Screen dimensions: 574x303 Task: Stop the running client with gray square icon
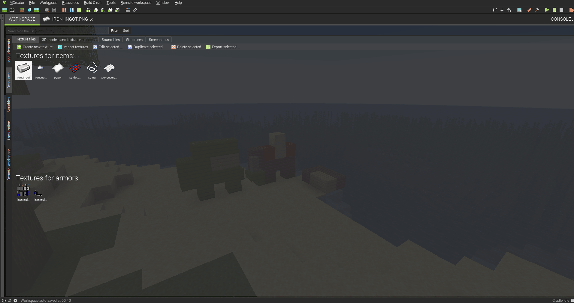pos(562,10)
